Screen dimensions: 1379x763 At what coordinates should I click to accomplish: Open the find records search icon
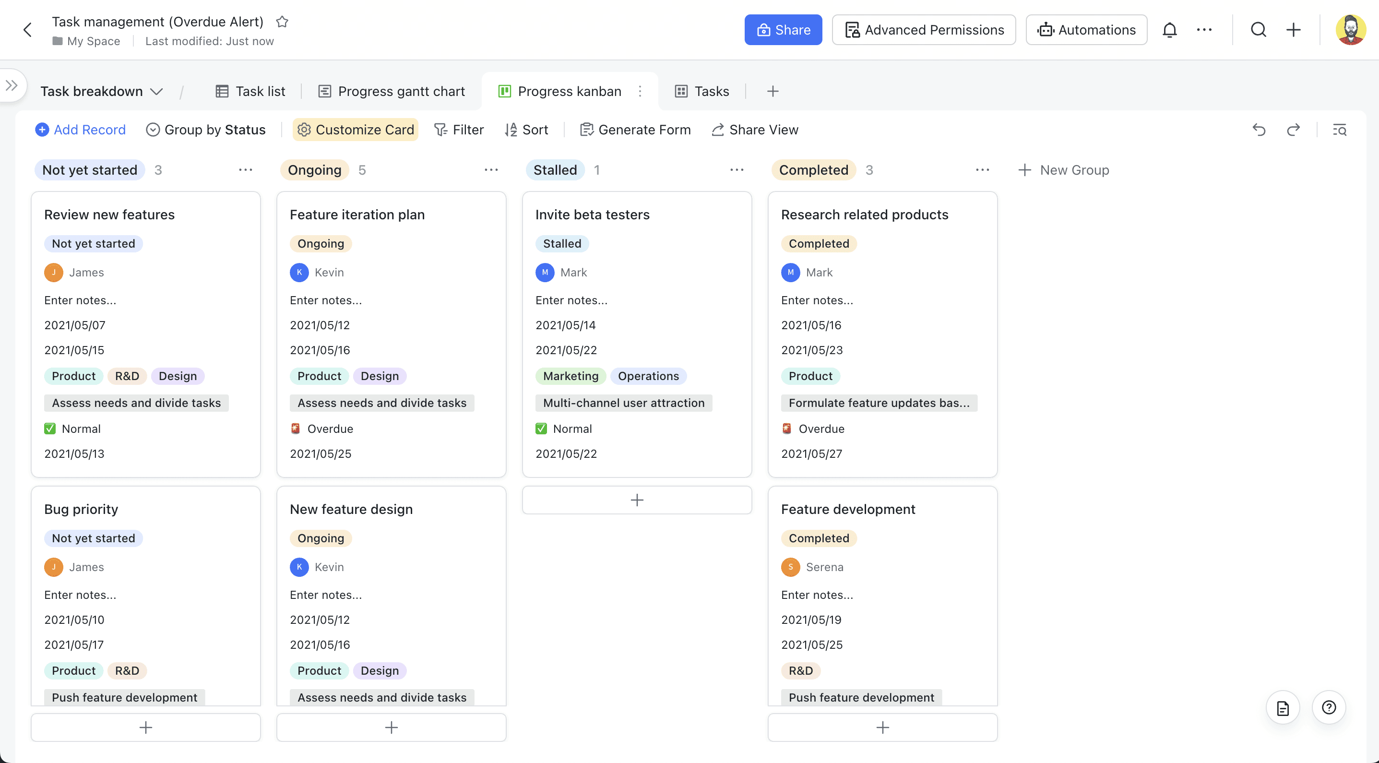(x=1339, y=130)
